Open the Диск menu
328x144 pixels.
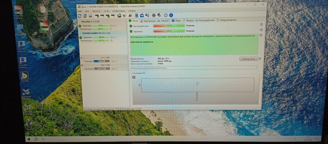pos(87,11)
